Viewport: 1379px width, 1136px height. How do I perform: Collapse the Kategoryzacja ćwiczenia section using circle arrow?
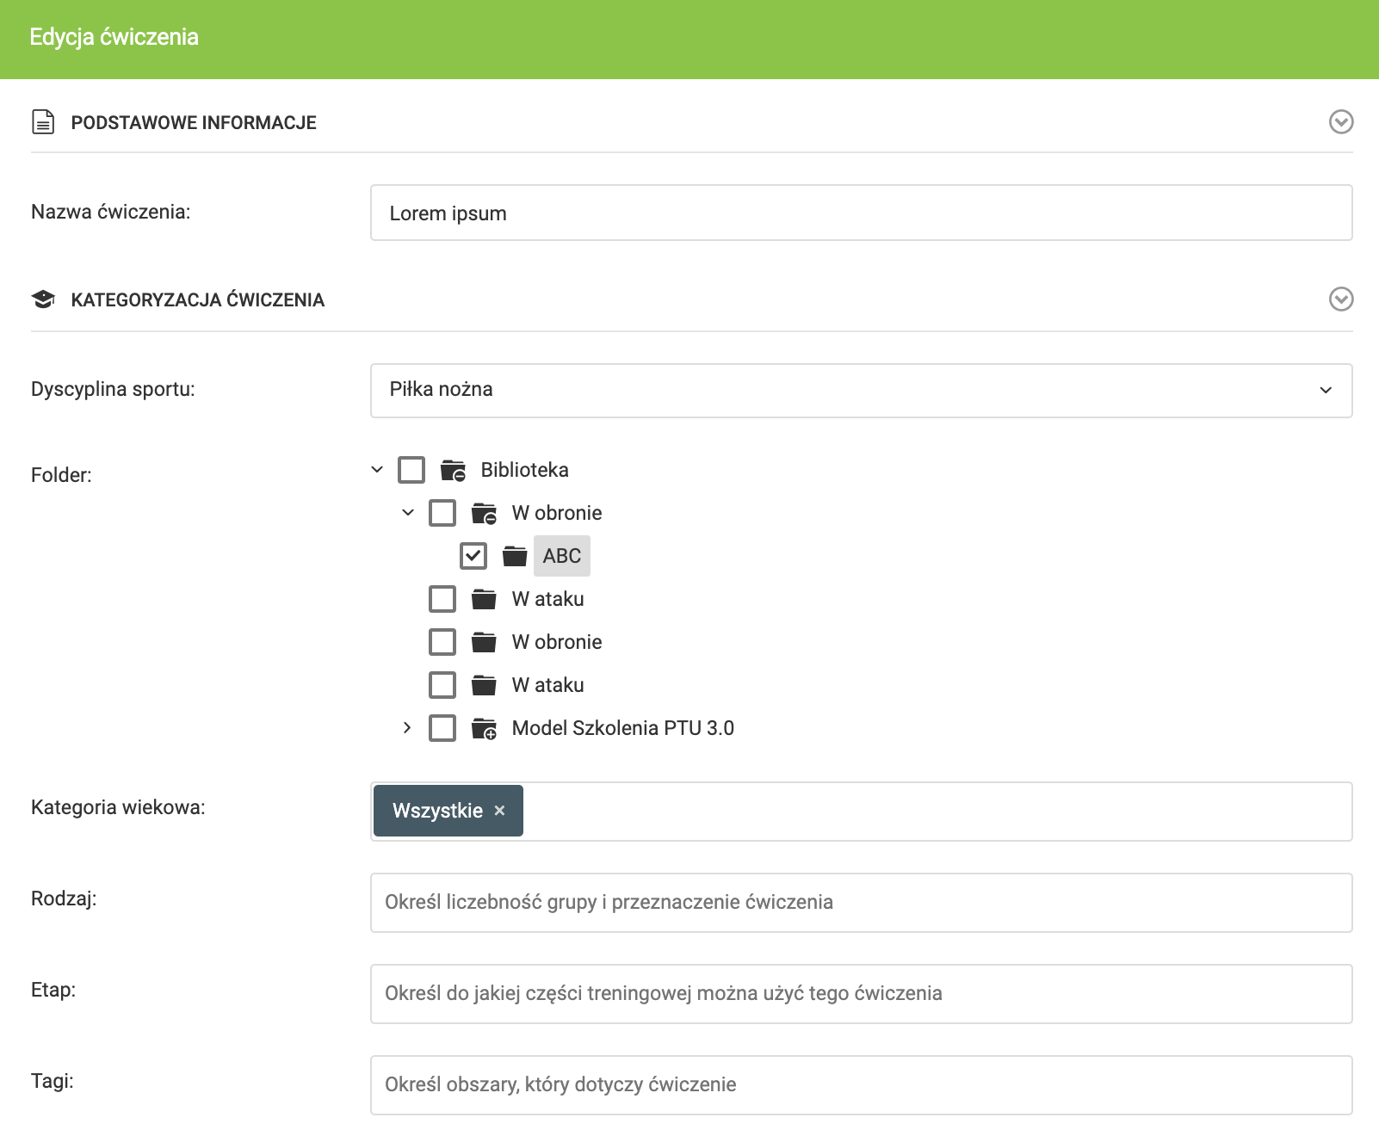(x=1340, y=299)
